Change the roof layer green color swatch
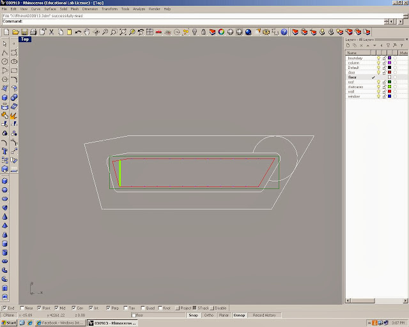 [389, 82]
